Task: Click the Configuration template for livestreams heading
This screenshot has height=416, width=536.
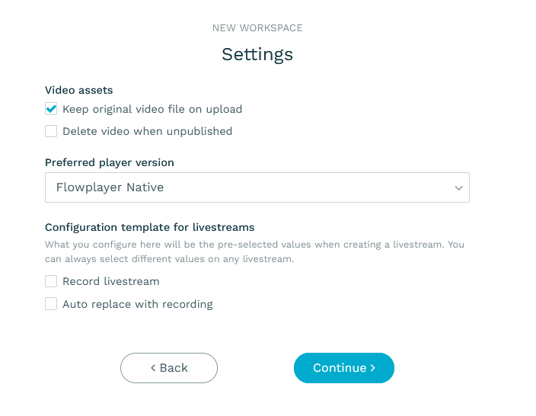Action: (x=150, y=227)
